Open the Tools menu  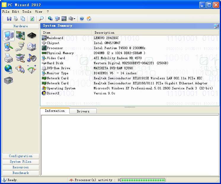point(27,12)
